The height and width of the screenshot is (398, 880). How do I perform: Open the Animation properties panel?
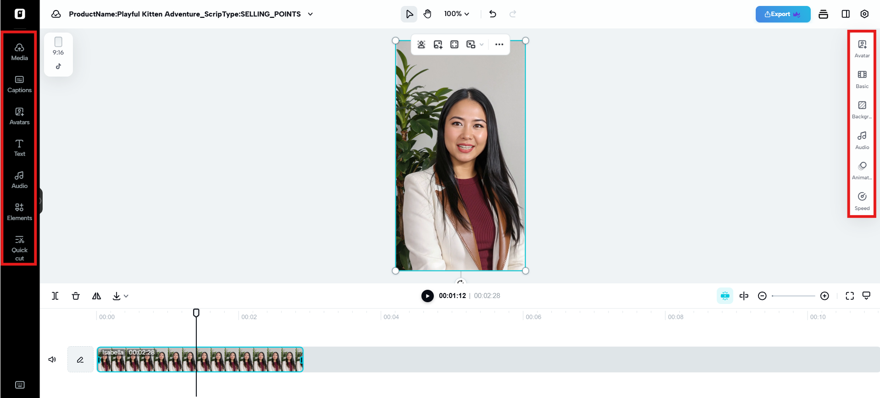click(862, 170)
